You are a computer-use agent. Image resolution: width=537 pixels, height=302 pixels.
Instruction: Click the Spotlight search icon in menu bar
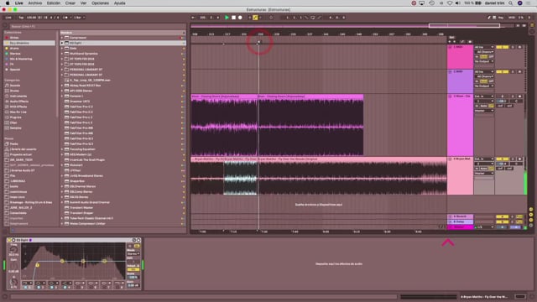pyautogui.click(x=510, y=3)
